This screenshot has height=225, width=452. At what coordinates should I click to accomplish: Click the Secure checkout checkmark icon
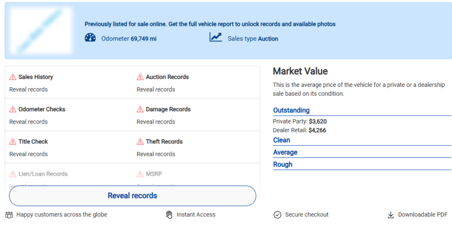pyautogui.click(x=277, y=214)
